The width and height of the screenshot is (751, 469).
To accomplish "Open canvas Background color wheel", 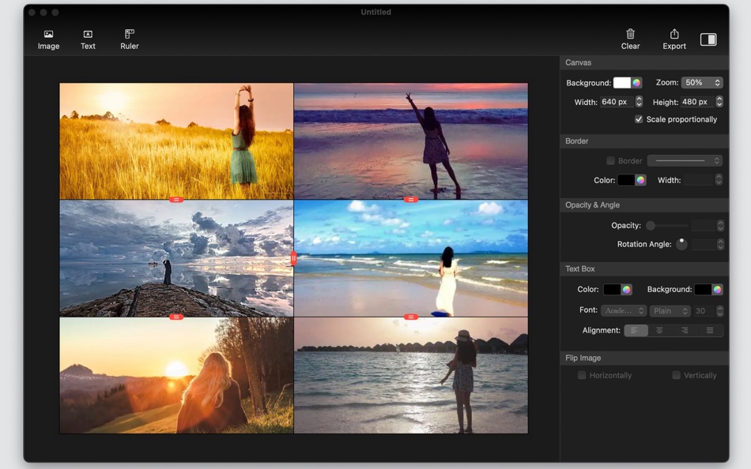I will pyautogui.click(x=636, y=83).
